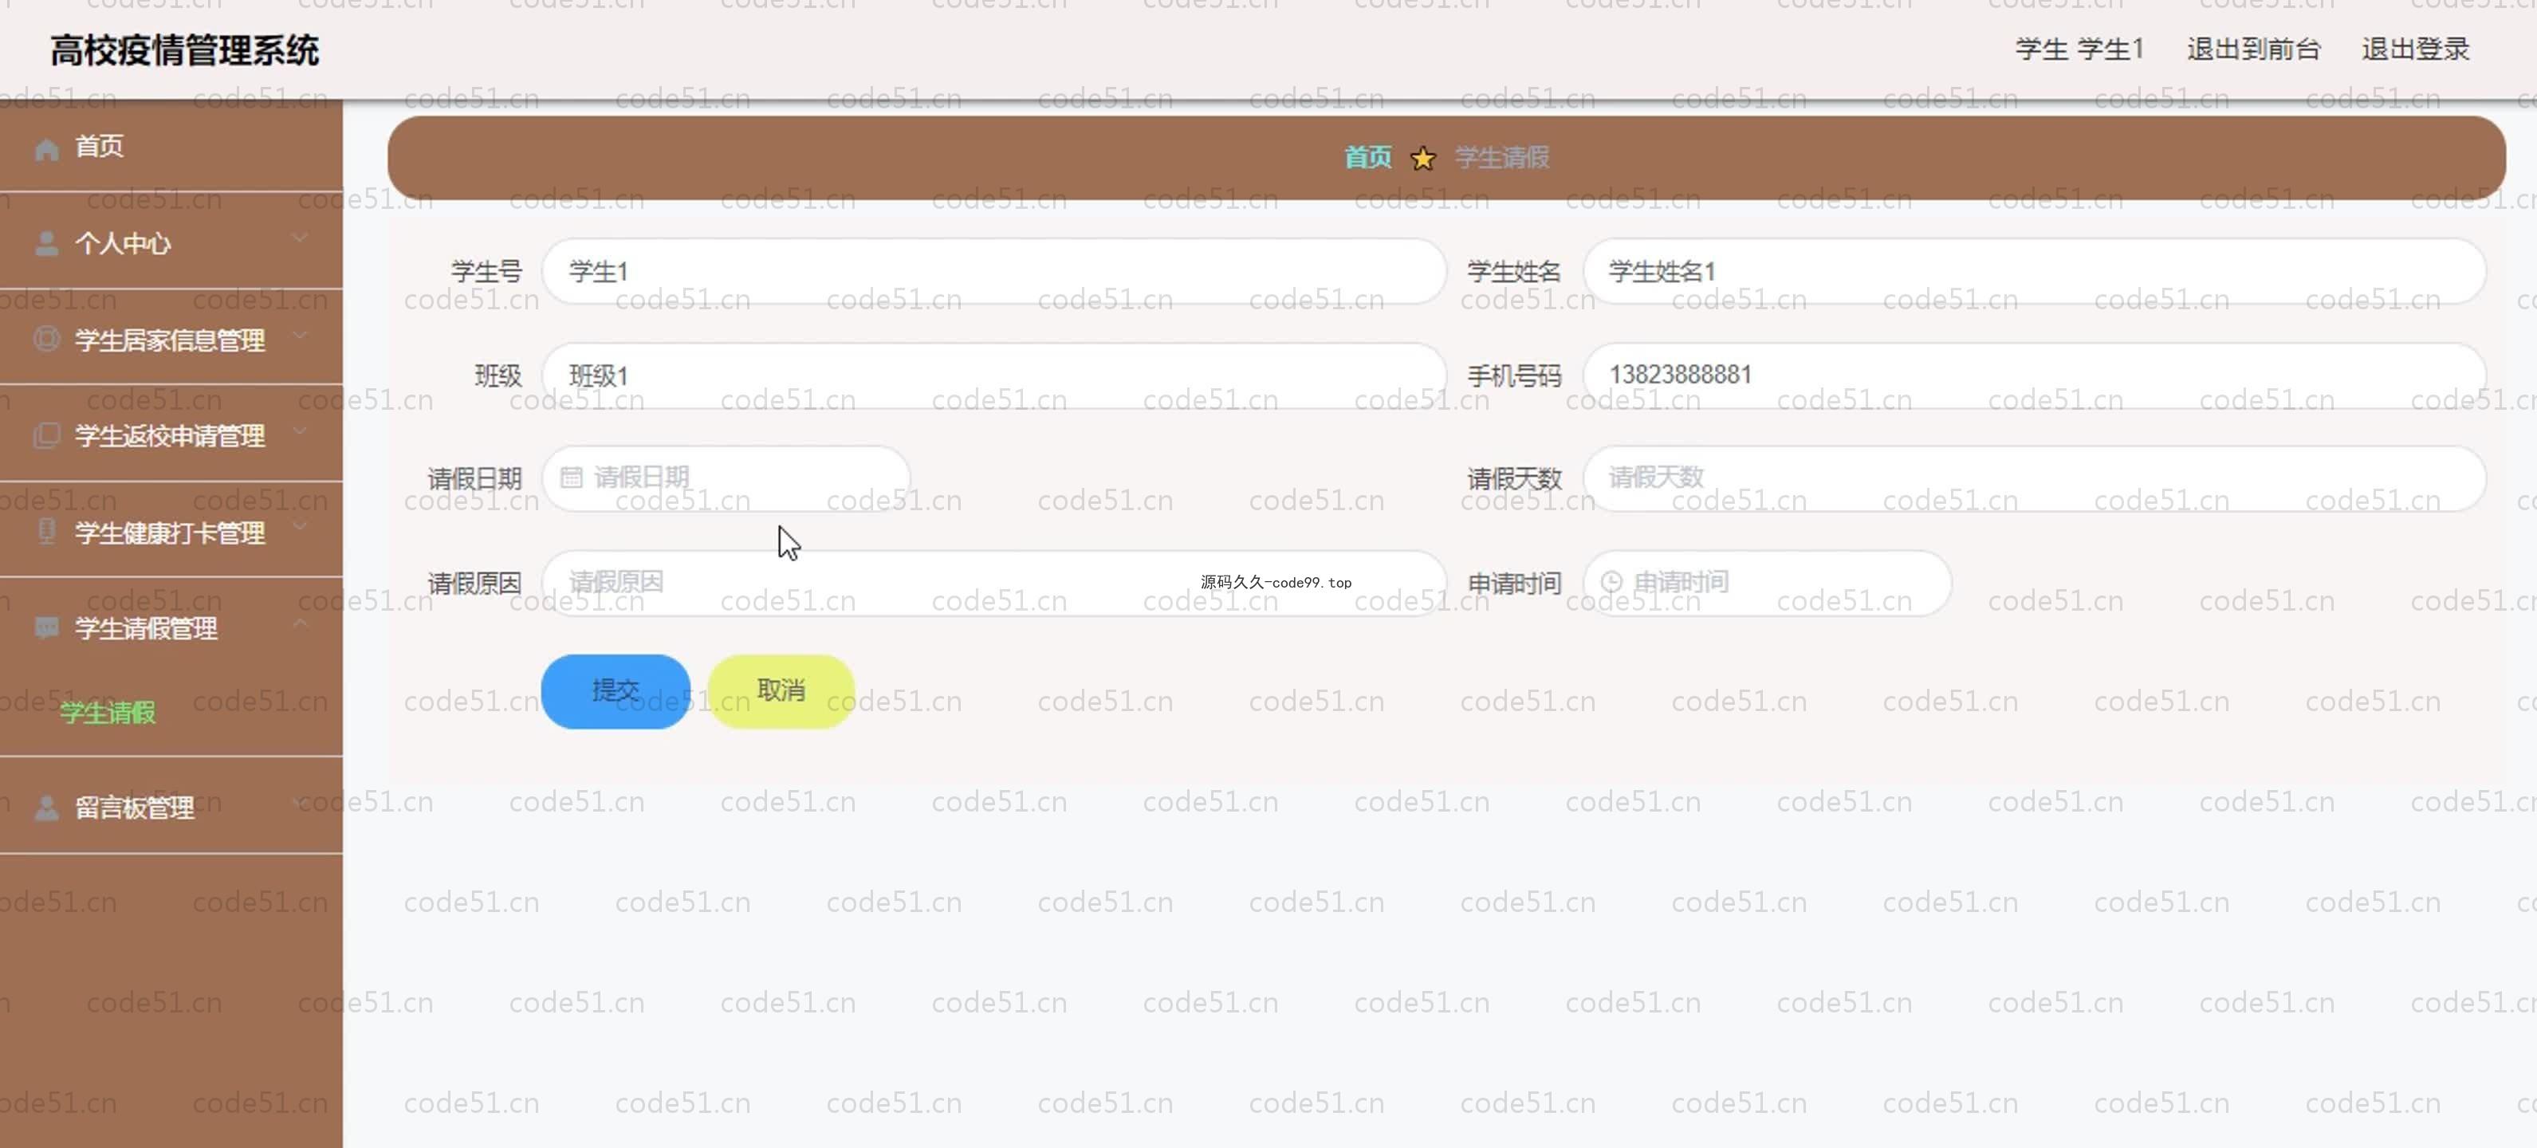Click 退出登录 link
This screenshot has width=2537, height=1148.
[2415, 49]
